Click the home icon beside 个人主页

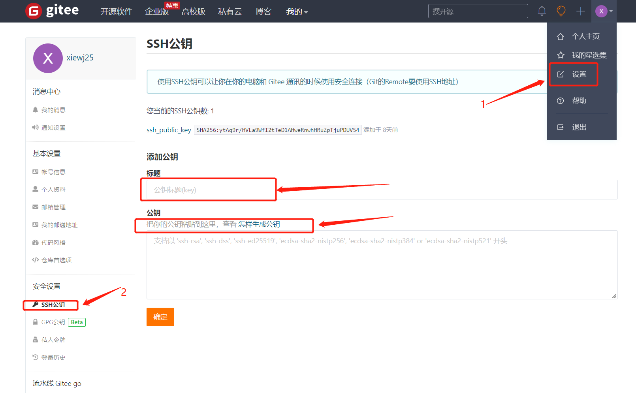(560, 36)
